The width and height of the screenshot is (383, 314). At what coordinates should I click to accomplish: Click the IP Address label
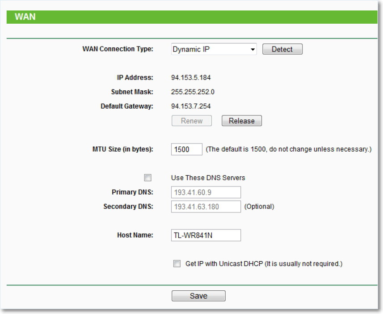135,77
